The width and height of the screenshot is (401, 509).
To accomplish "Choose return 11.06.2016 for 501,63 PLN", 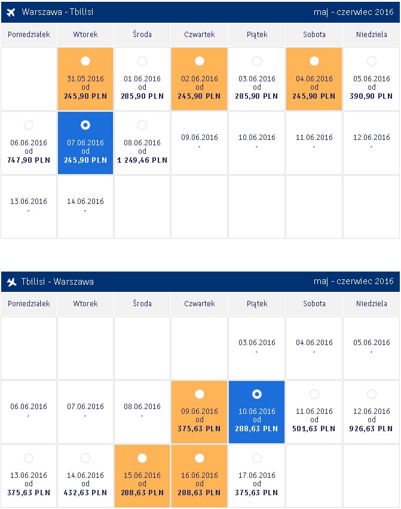I will click(314, 394).
